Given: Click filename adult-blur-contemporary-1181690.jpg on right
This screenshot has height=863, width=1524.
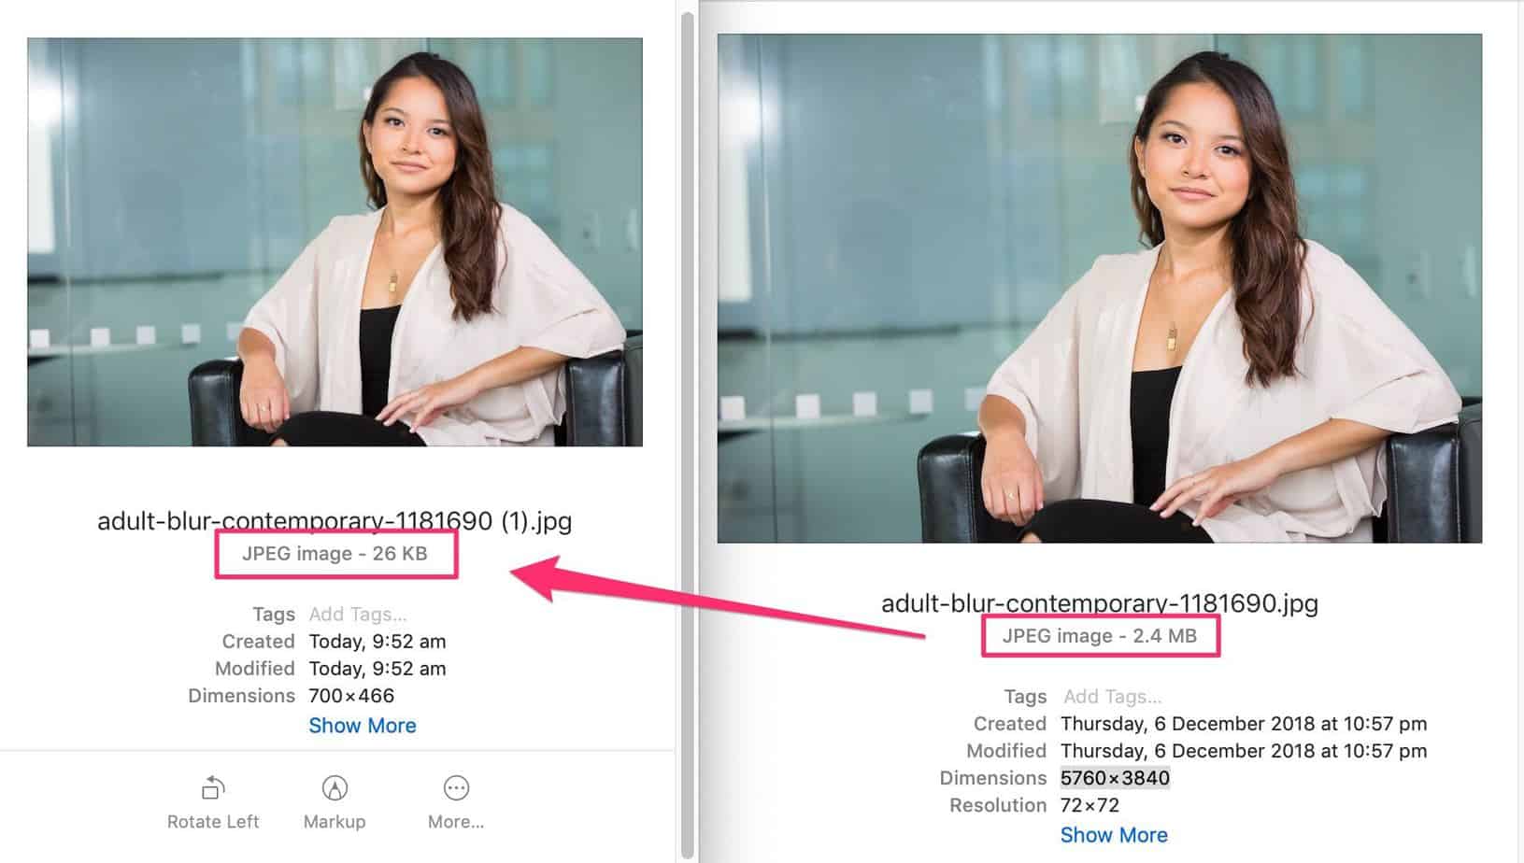Looking at the screenshot, I should tap(1100, 602).
